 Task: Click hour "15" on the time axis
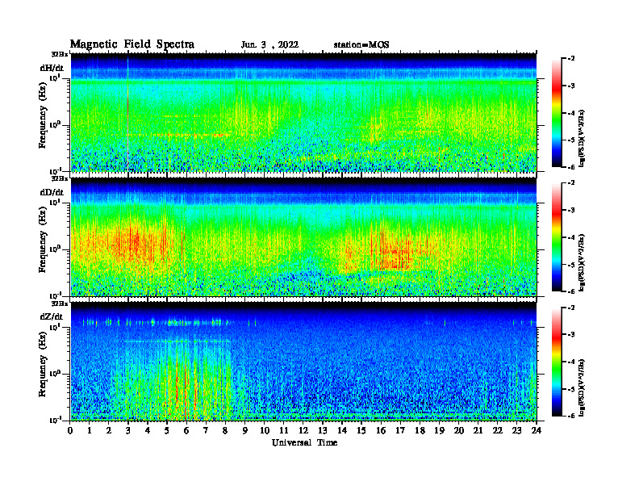click(x=361, y=430)
